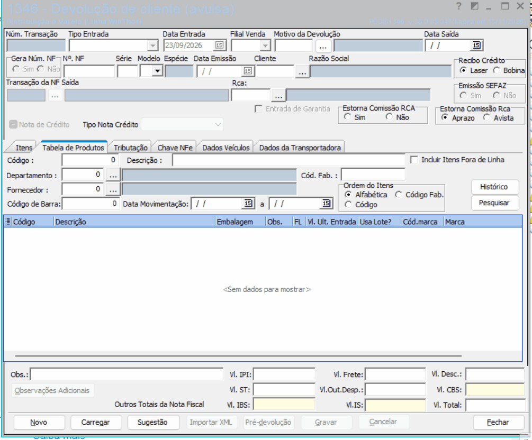Focus the Descrição input field

(288, 160)
